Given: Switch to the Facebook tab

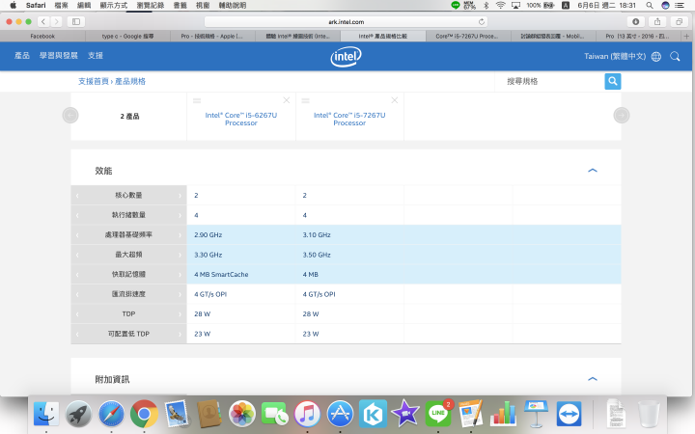Looking at the screenshot, I should [x=42, y=36].
